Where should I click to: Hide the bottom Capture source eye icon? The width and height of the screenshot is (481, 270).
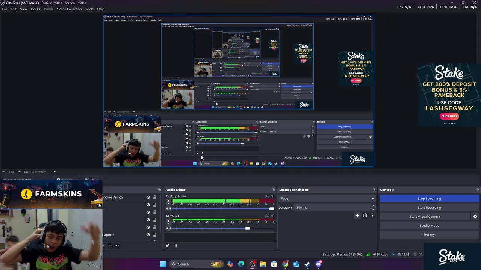(x=148, y=235)
